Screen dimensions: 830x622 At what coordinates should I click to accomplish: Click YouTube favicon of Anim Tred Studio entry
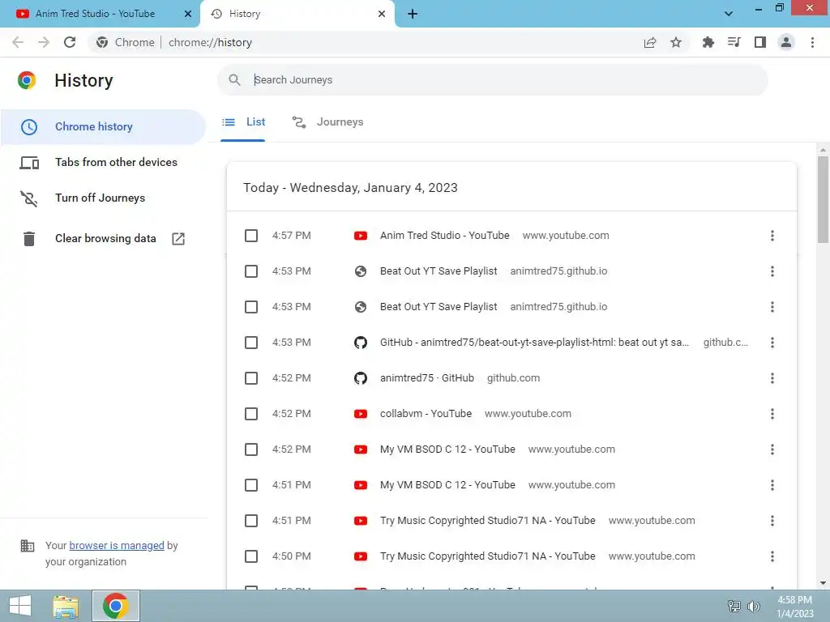tap(361, 236)
